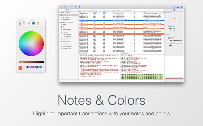Toggle the right inspector panel visibility
The image size is (203, 126).
[181, 7]
